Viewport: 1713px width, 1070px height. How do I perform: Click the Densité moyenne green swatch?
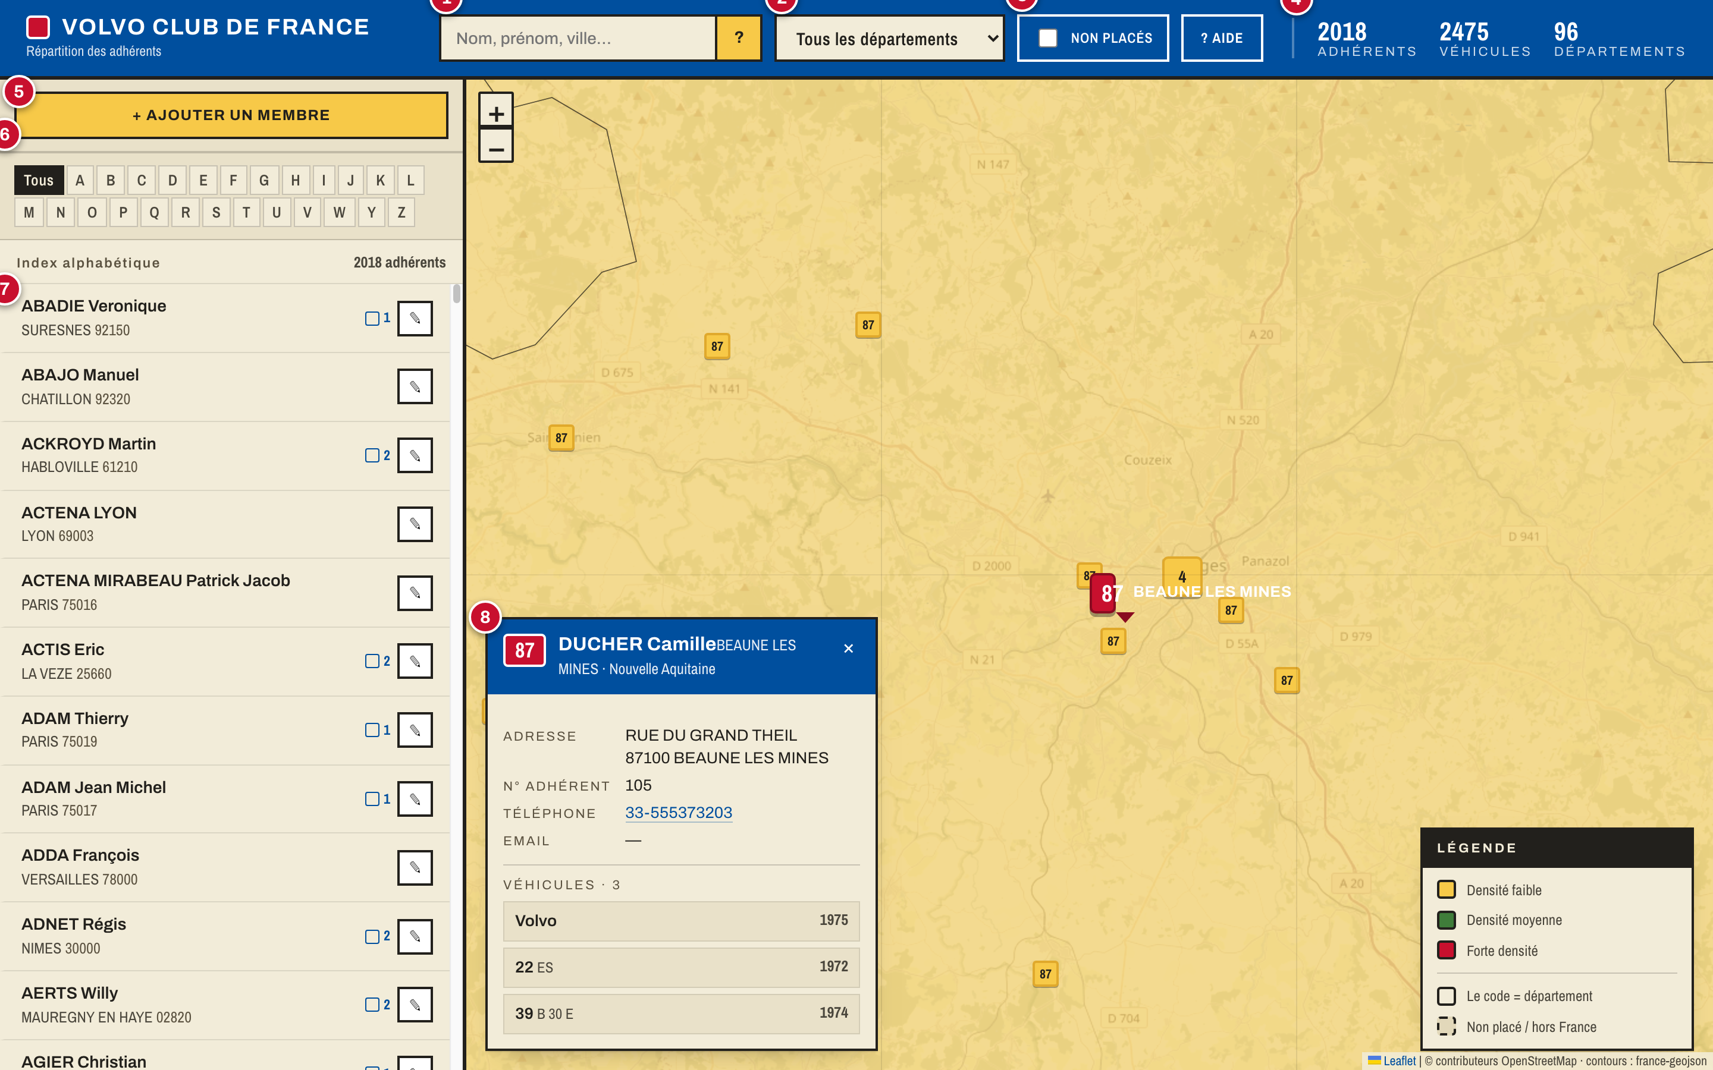[1446, 920]
